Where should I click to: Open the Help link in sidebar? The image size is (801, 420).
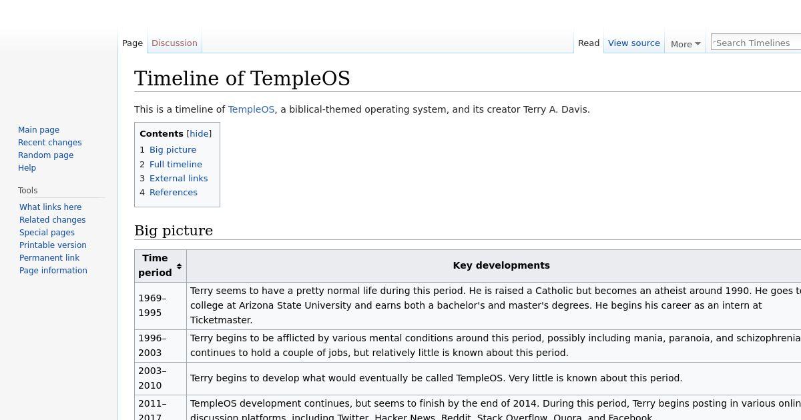click(x=27, y=168)
